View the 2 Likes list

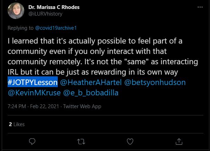(17, 124)
